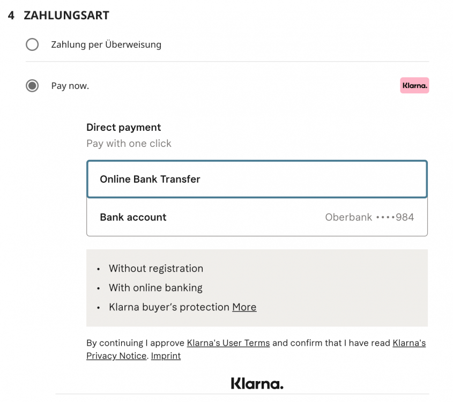The height and width of the screenshot is (402, 453).
Task: Choose the Online Bank Transfer option
Action: click(257, 179)
